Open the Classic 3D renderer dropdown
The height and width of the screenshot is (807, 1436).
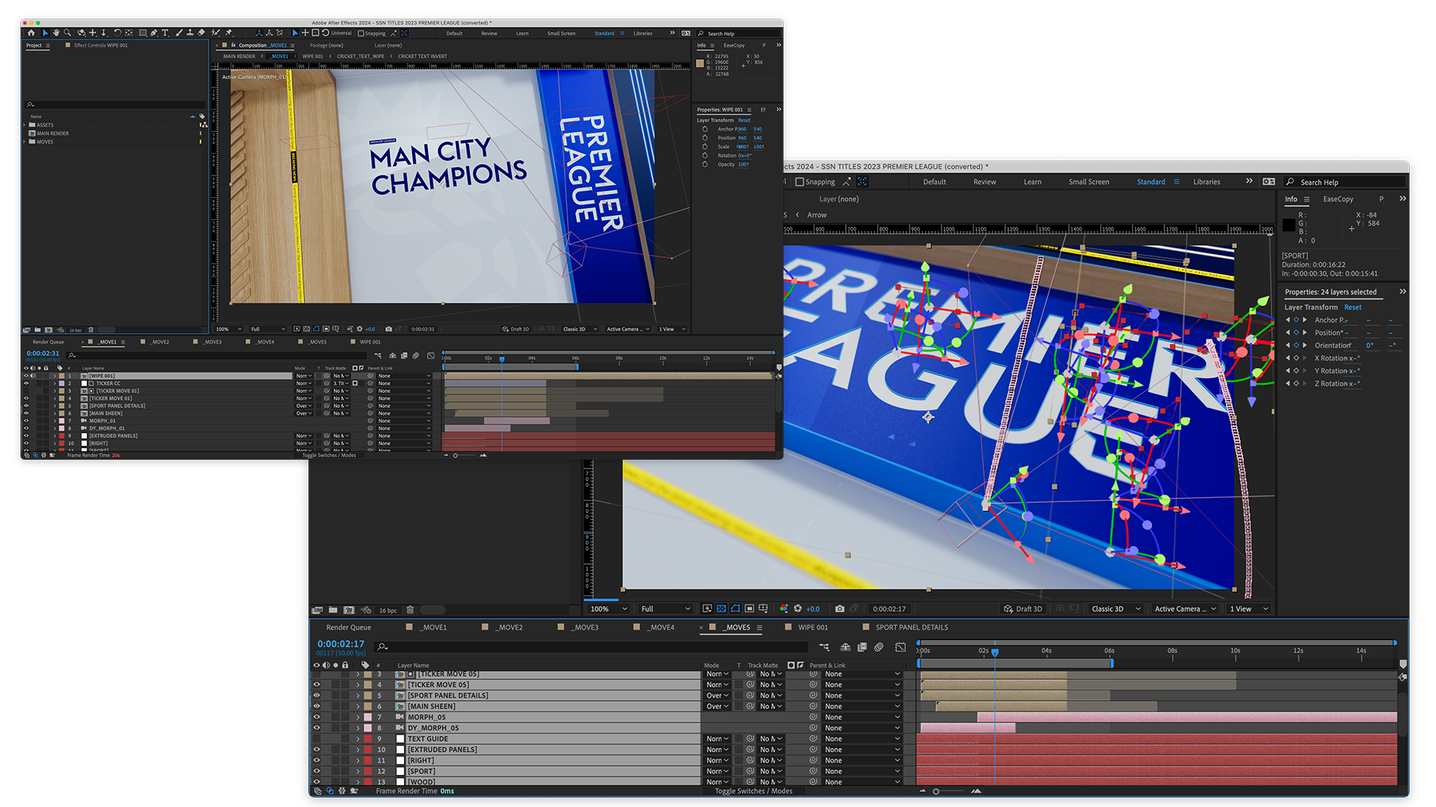pos(1115,609)
